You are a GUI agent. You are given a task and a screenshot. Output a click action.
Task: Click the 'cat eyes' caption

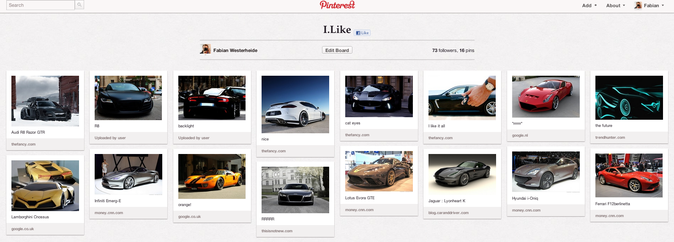[x=353, y=123]
